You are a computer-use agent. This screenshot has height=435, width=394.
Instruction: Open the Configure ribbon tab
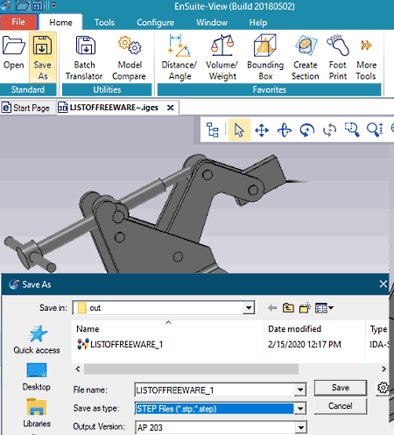(155, 22)
